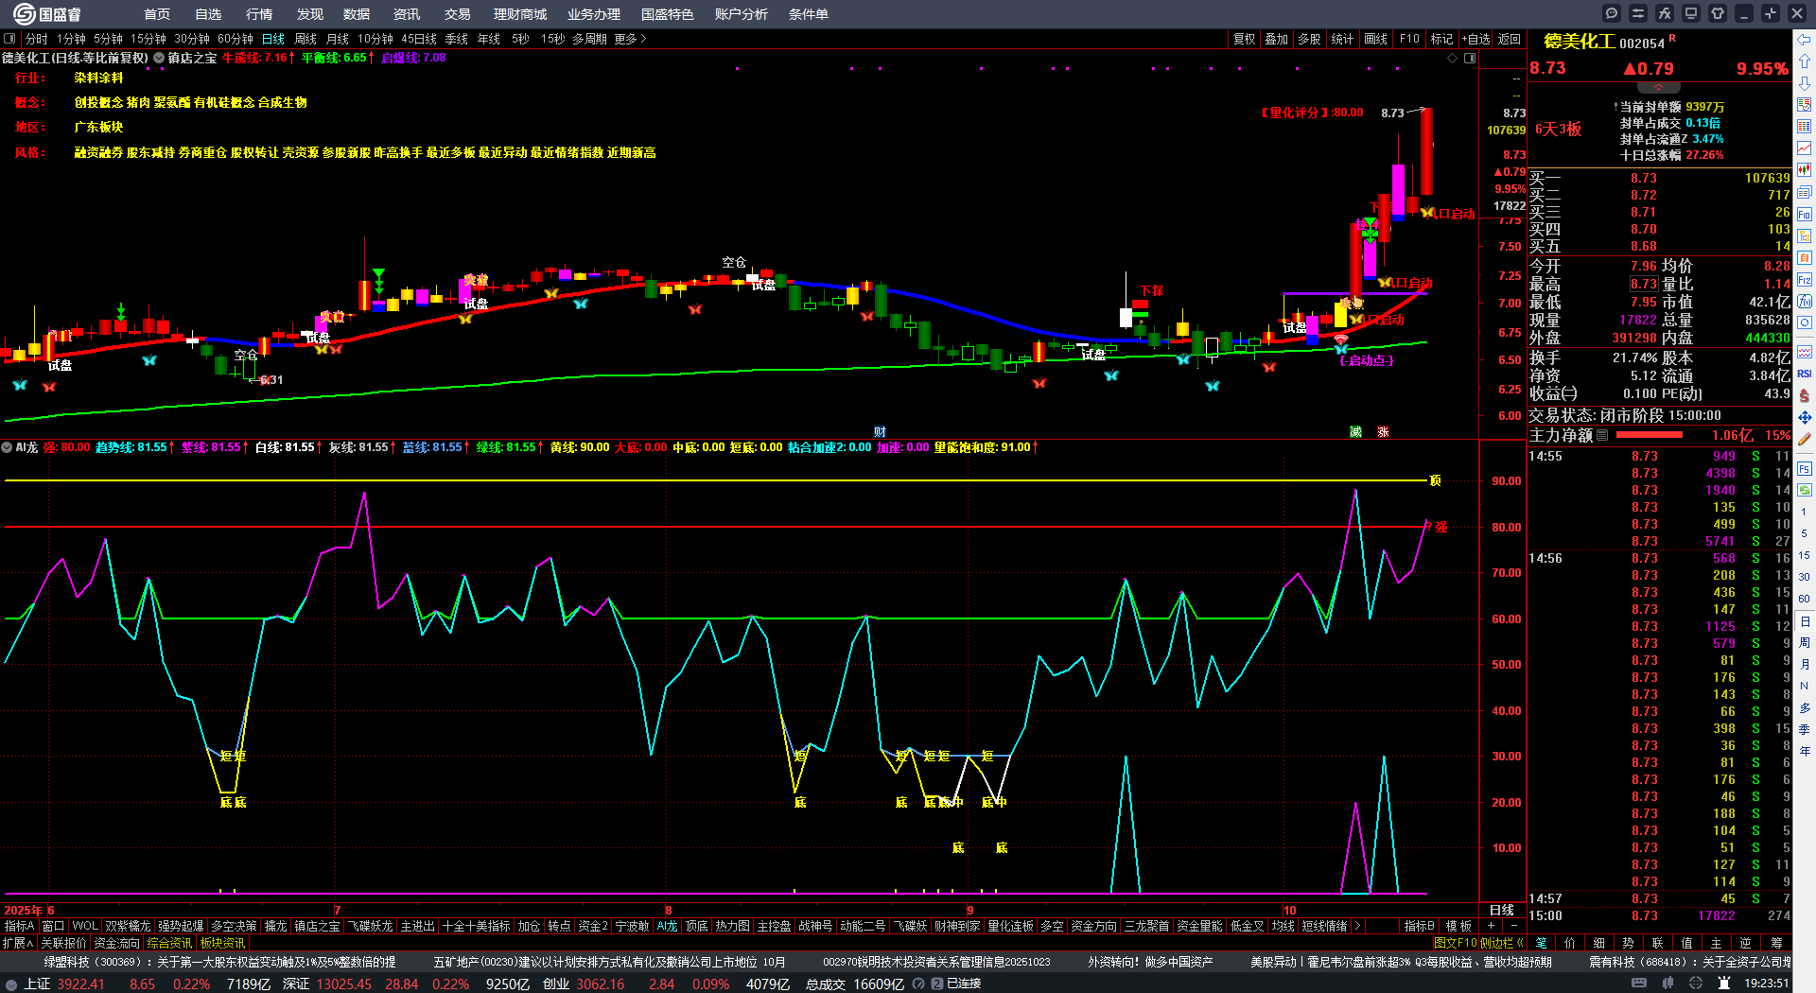Viewport: 1816px width, 993px height.
Task: Toggle 叠加 overlay mode
Action: click(1277, 39)
